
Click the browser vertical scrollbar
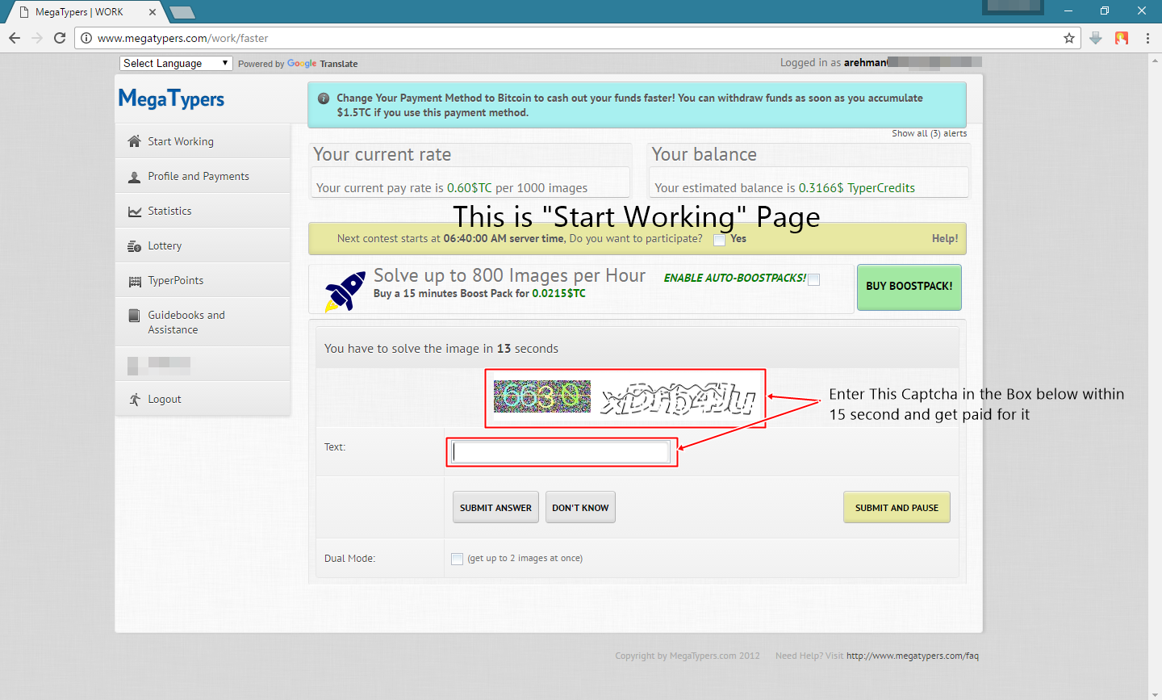point(1155,376)
